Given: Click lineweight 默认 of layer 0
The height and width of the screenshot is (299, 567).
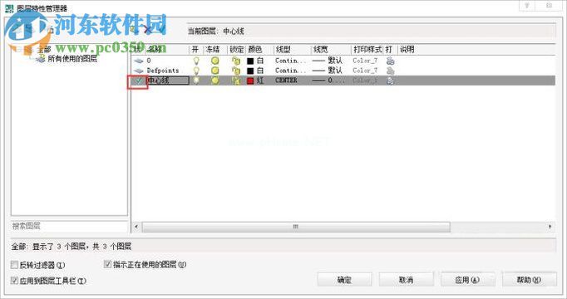Looking at the screenshot, I should click(x=328, y=61).
